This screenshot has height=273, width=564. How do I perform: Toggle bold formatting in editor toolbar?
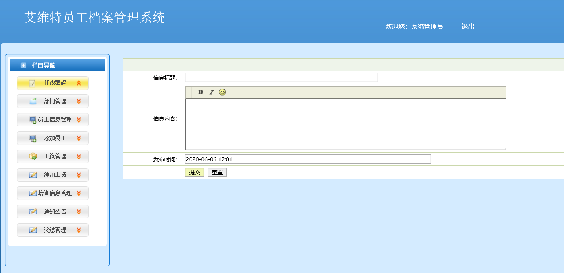(201, 92)
